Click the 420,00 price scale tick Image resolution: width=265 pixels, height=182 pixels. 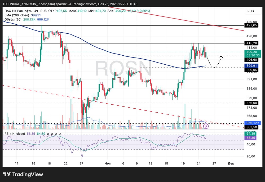click(x=252, y=36)
